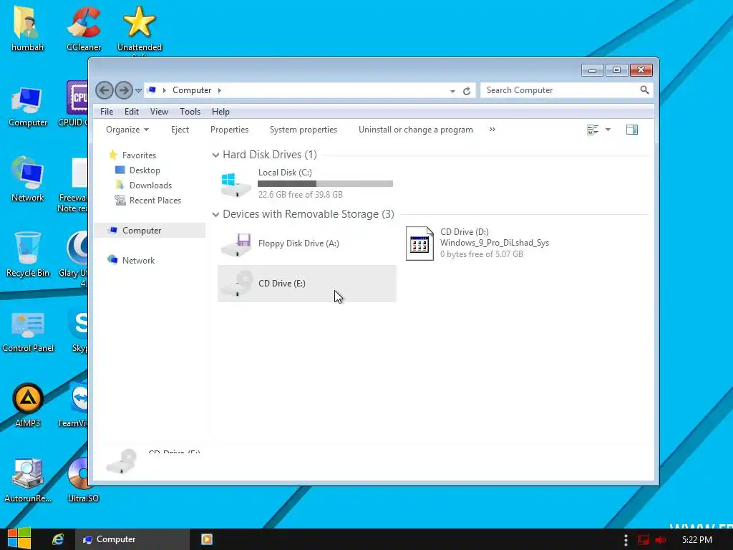Toggle the preview pane
This screenshot has height=550, width=733.
(632, 130)
